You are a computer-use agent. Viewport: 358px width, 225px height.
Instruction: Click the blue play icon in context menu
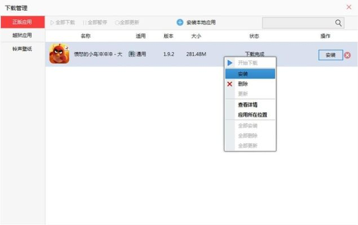pyautogui.click(x=230, y=63)
